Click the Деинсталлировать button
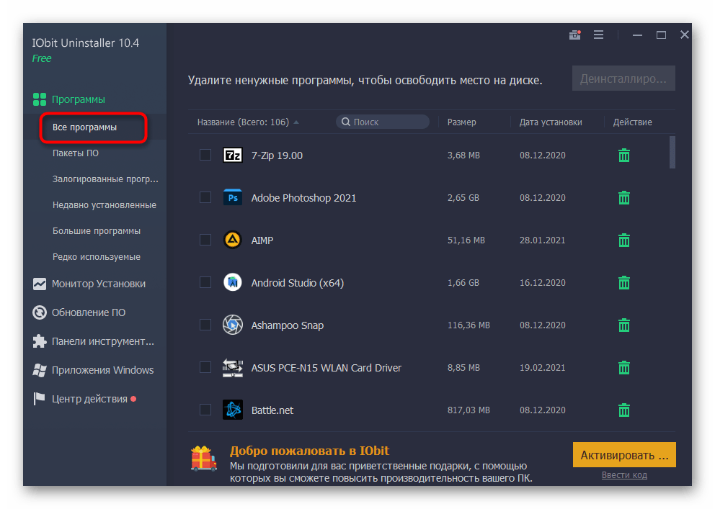The height and width of the screenshot is (509, 715). [623, 78]
